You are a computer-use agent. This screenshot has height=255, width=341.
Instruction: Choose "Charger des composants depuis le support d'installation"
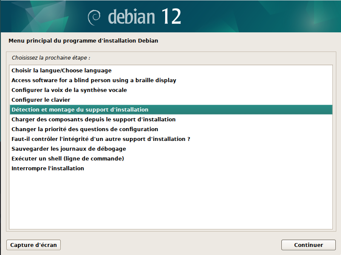pos(171,119)
